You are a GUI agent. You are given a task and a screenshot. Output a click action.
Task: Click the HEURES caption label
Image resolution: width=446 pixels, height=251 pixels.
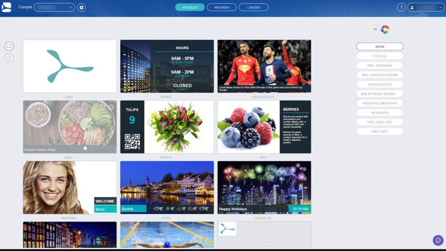tap(166, 97)
